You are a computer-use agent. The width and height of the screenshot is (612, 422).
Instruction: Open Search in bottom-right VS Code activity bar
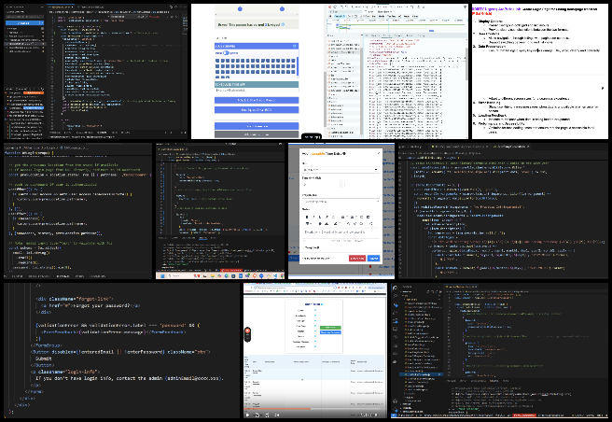click(x=395, y=297)
